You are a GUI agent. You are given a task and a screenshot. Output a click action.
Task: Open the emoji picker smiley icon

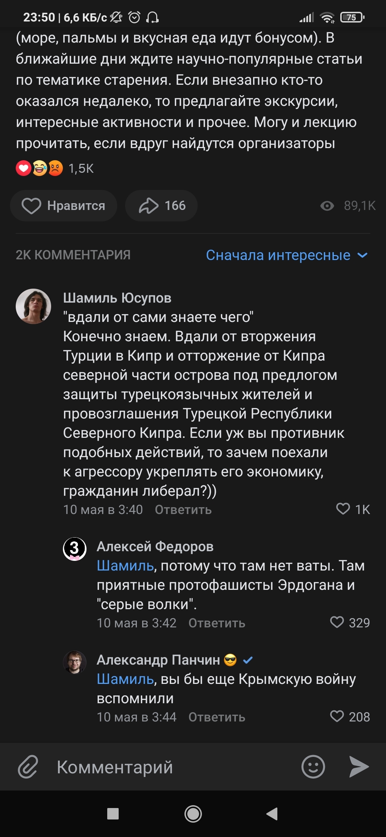click(313, 767)
